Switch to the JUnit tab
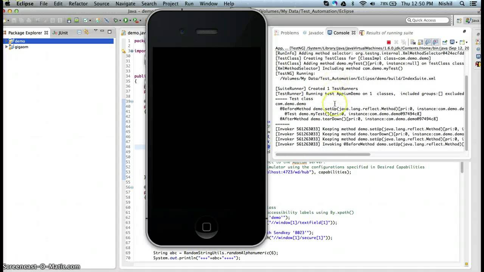Image resolution: width=484 pixels, height=272 pixels. [60, 33]
